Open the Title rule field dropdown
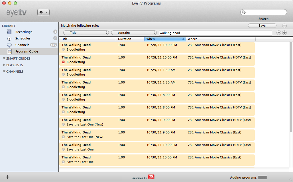 pos(86,33)
